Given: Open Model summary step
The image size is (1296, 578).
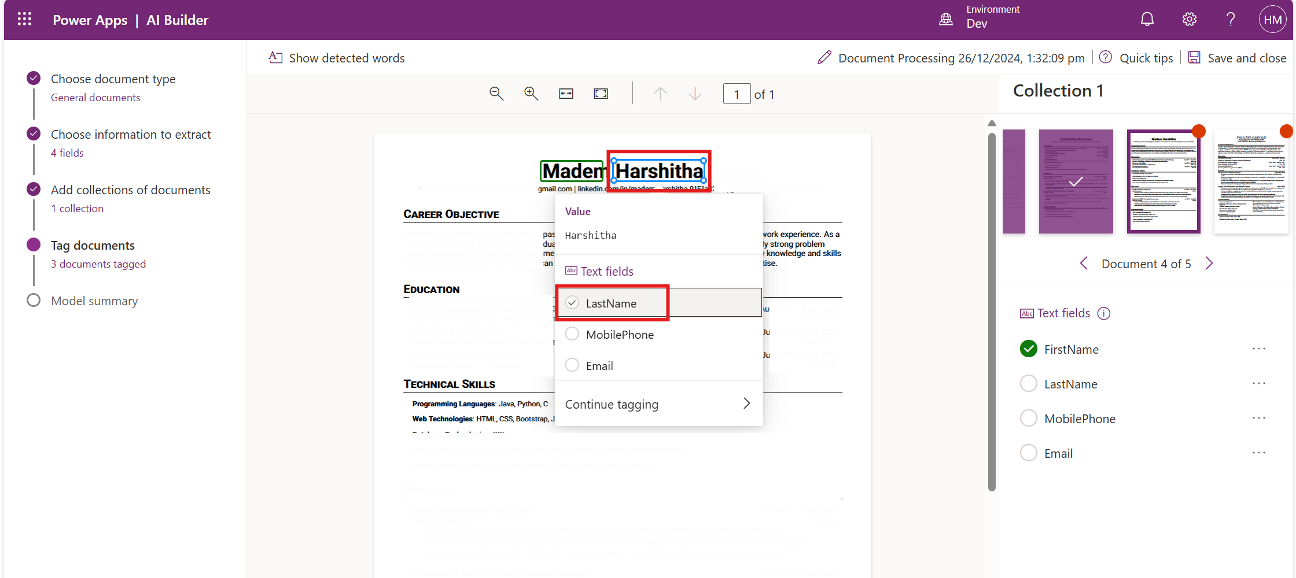Looking at the screenshot, I should (94, 301).
